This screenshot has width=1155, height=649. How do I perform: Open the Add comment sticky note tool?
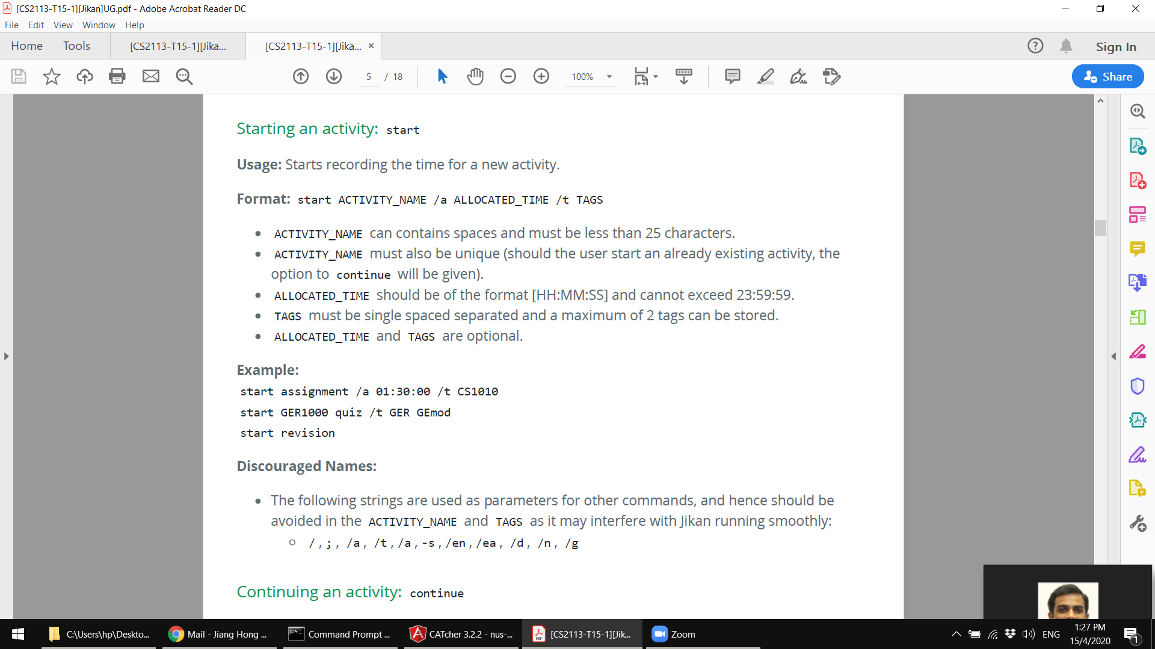tap(732, 76)
